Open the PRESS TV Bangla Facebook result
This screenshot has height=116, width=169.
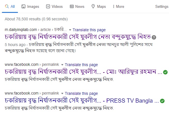(x=82, y=101)
